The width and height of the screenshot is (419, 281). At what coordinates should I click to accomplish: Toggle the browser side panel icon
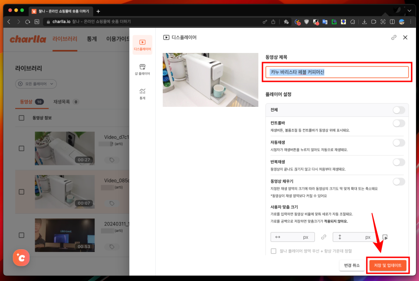(392, 22)
